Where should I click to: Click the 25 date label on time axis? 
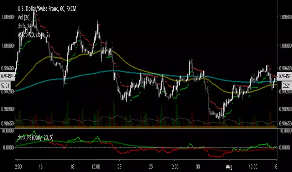click(x=151, y=167)
